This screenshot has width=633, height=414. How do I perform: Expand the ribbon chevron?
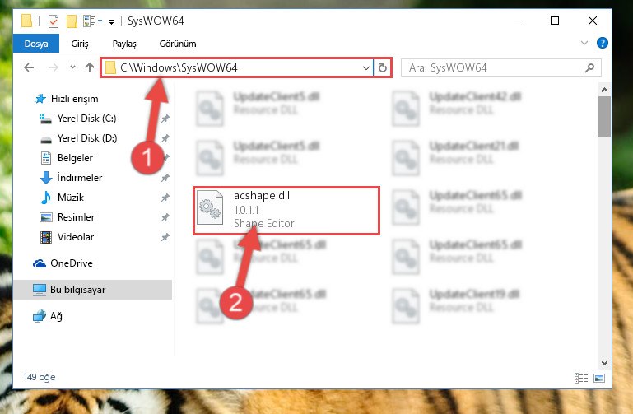(584, 43)
